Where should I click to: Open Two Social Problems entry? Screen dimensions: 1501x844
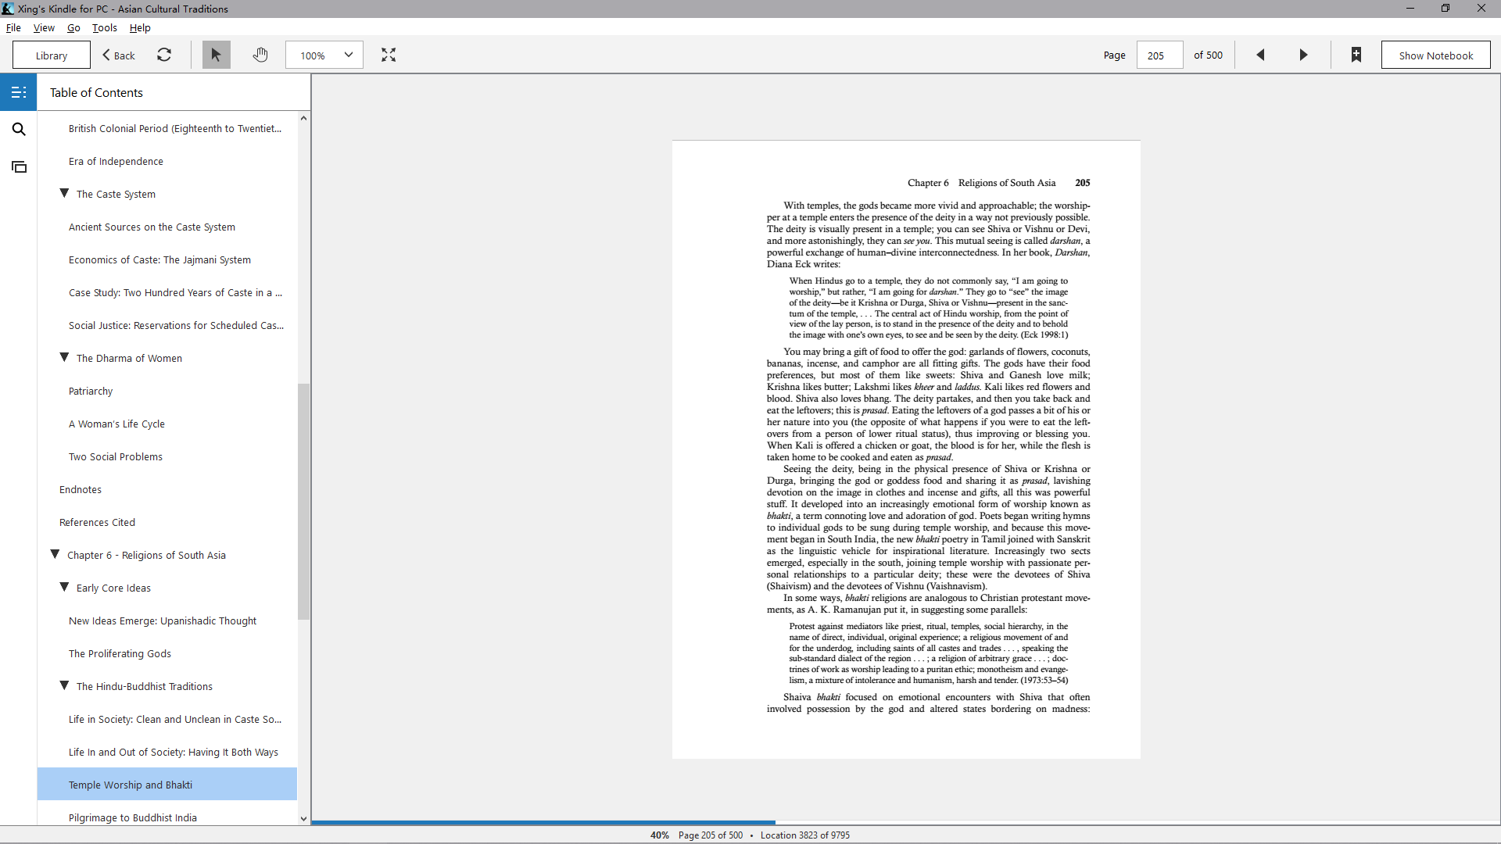pyautogui.click(x=116, y=456)
